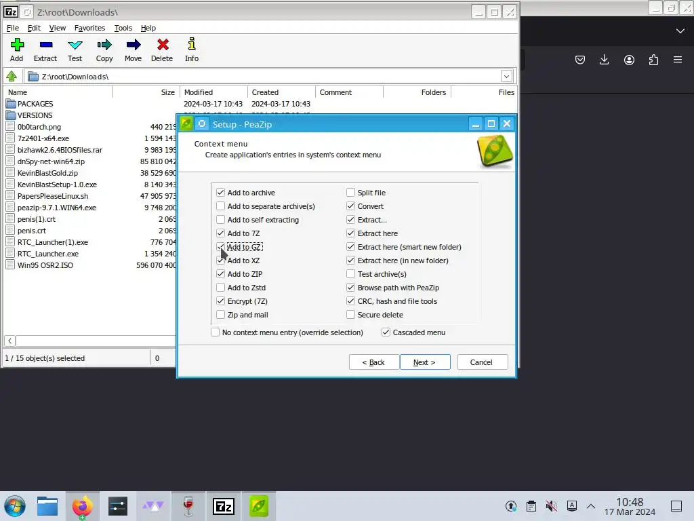Screen dimensions: 694x521
Task: Click the PACKAGES folder icon
Action: pyautogui.click(x=11, y=104)
